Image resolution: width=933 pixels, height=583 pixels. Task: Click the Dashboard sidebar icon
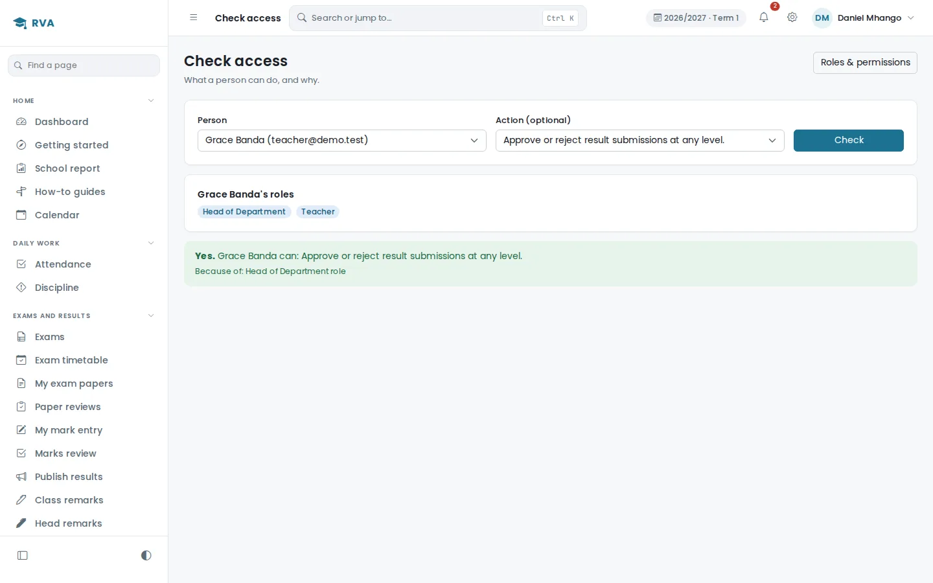[21, 122]
